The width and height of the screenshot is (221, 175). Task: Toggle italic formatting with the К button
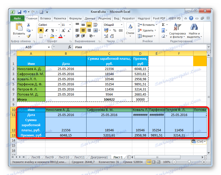46,30
